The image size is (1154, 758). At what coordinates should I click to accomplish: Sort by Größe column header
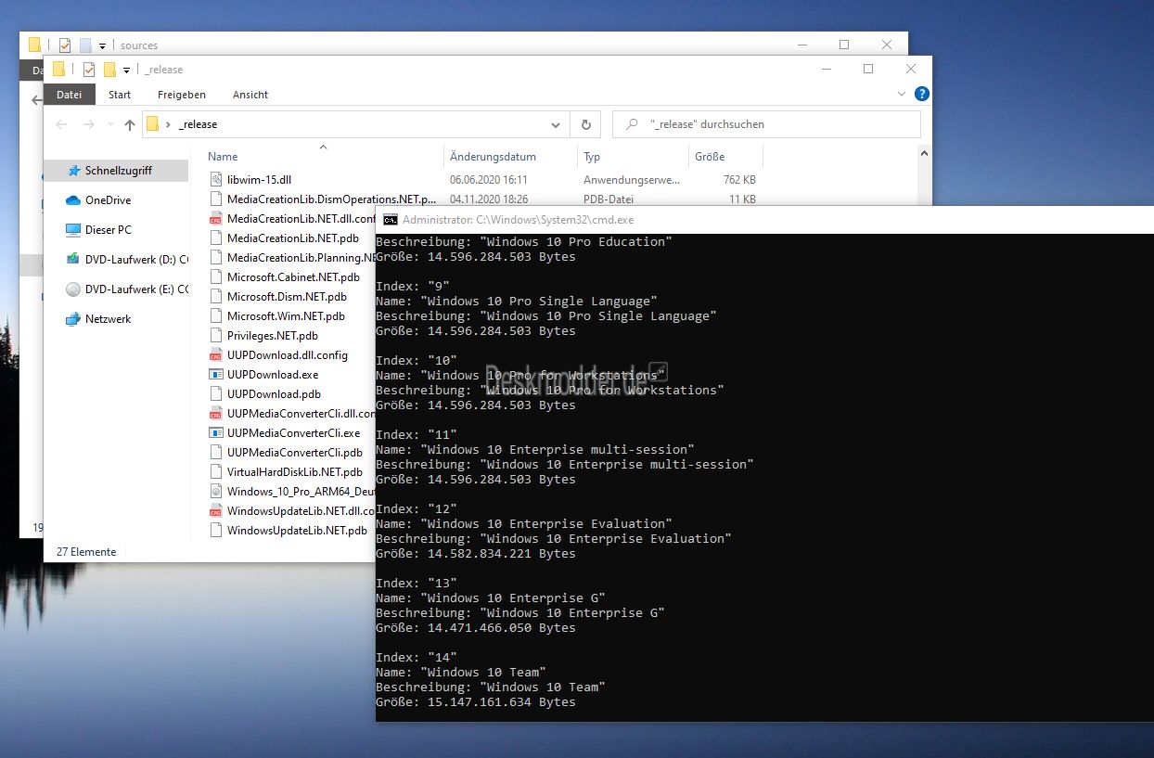click(710, 157)
